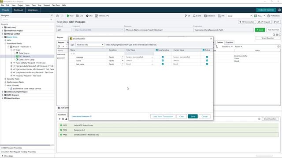282x158 pixels.
Task: Switch to the Overview tab
Action: click(x=229, y=43)
